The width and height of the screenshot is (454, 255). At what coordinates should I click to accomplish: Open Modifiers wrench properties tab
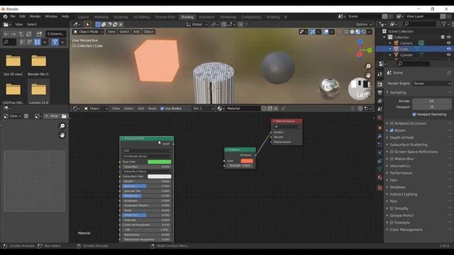click(380, 136)
